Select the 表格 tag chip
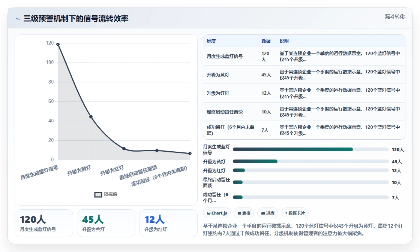 (x=244, y=213)
